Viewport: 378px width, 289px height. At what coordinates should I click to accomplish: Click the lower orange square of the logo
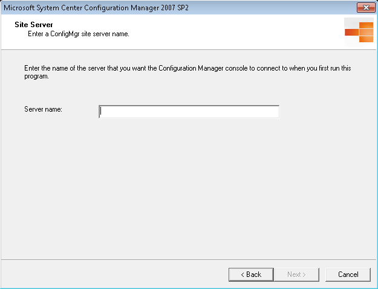click(366, 39)
